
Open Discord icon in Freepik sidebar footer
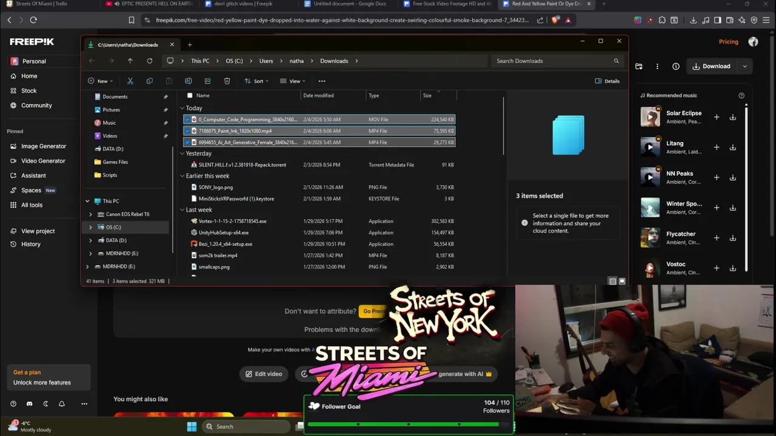coord(29,404)
